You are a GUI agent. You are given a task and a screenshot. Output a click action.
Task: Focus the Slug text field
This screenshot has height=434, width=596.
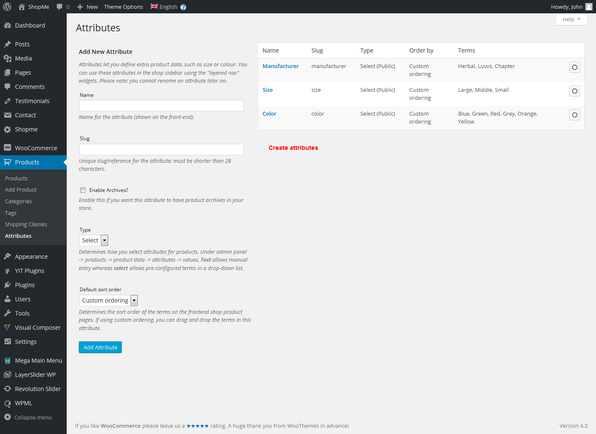[x=161, y=149]
